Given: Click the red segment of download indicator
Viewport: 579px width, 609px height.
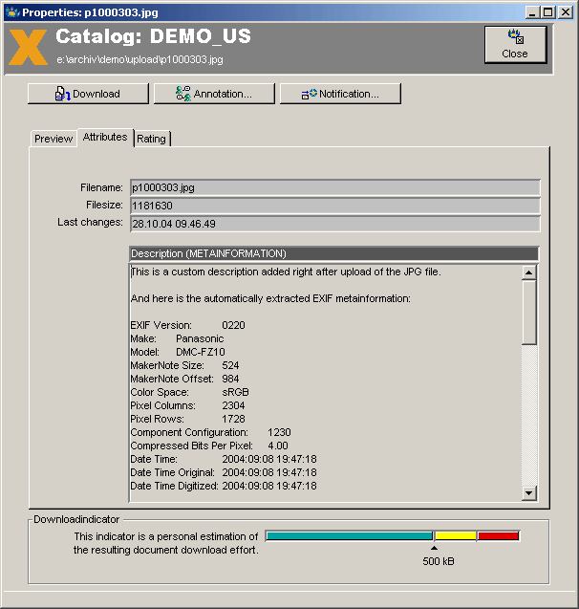Looking at the screenshot, I should pos(498,536).
